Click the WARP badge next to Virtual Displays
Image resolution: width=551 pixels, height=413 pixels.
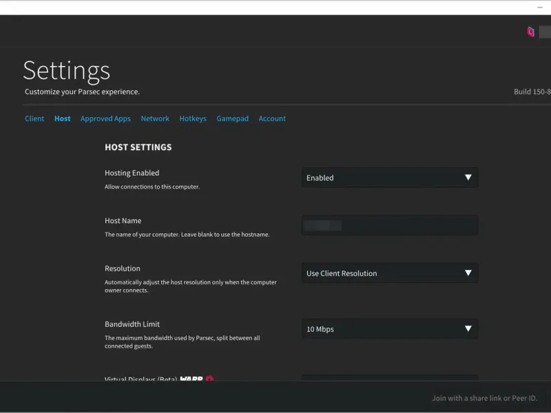coord(191,378)
